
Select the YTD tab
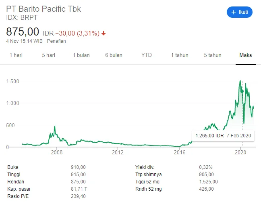[x=147, y=55]
